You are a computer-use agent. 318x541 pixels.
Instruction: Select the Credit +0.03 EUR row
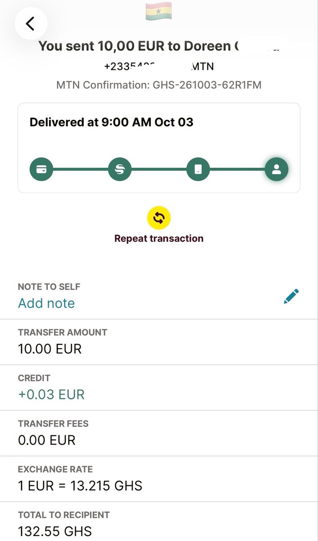(159, 388)
